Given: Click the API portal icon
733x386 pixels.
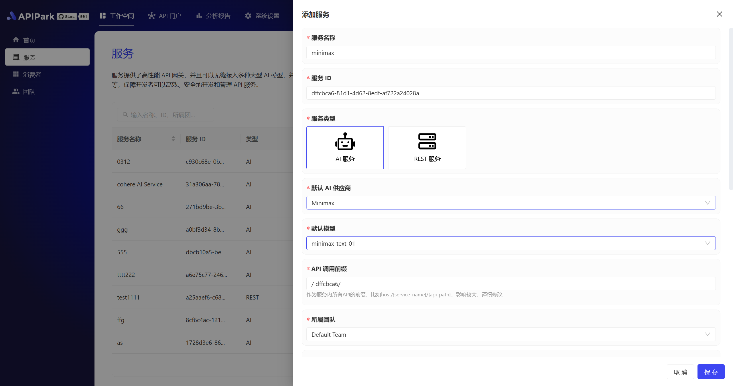Looking at the screenshot, I should click(151, 16).
